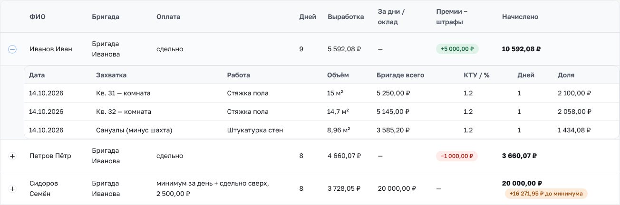Click the −1 000,00 ₽ penalty badge

coord(457,156)
